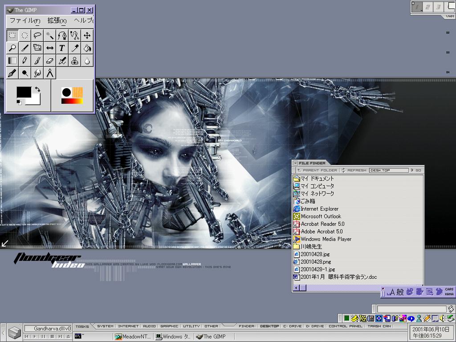Select the Free Select lasso tool
456x342 pixels.
(37, 36)
